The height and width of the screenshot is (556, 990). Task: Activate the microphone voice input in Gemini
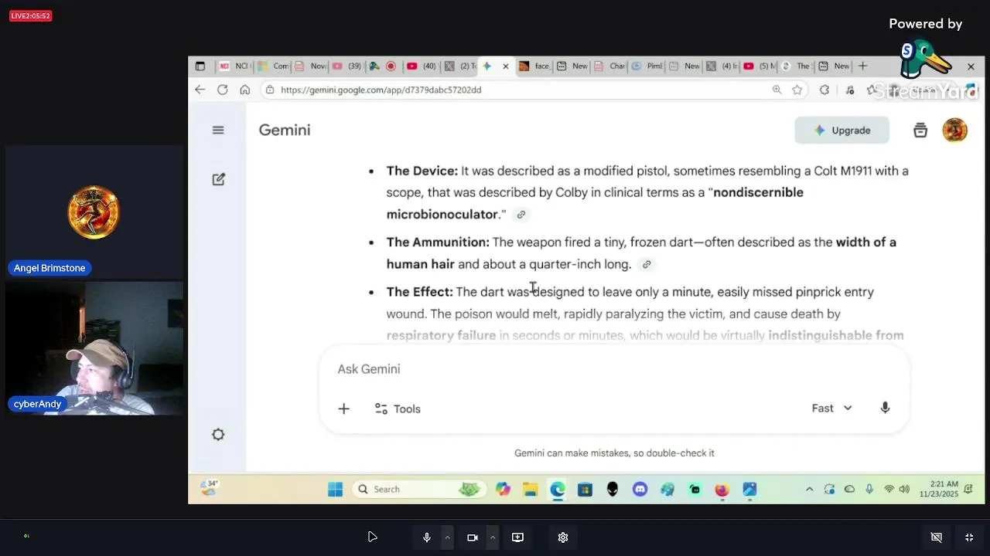[885, 409]
